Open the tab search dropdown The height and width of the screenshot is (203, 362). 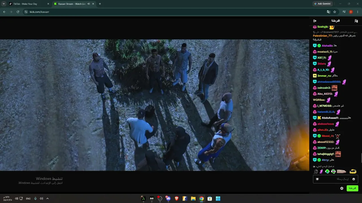tap(4, 4)
